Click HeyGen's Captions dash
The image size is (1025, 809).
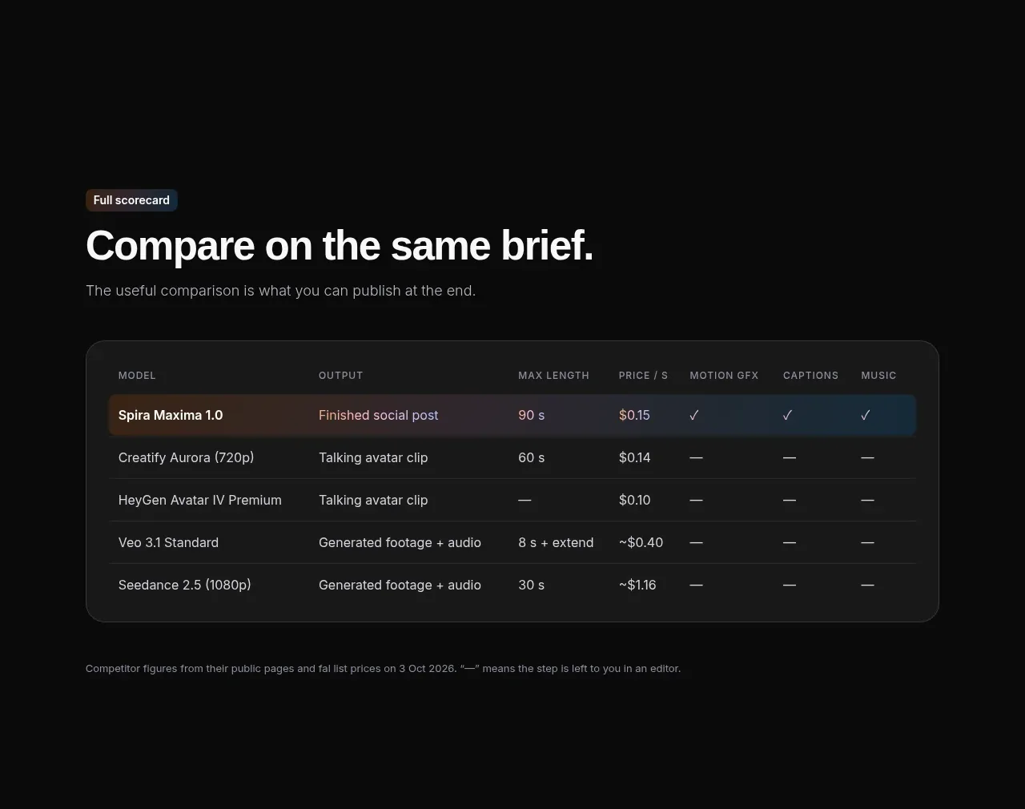(x=790, y=500)
